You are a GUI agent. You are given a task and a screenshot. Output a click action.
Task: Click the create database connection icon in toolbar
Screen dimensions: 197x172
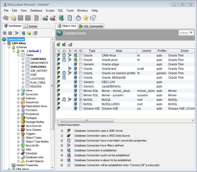click(x=61, y=18)
